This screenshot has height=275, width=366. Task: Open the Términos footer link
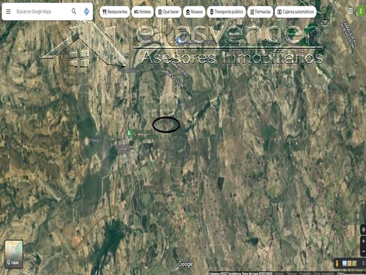pos(291,273)
